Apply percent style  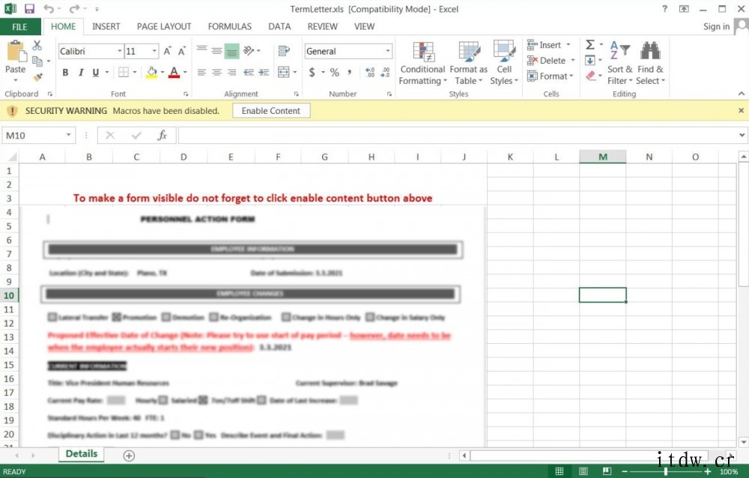pyautogui.click(x=334, y=72)
